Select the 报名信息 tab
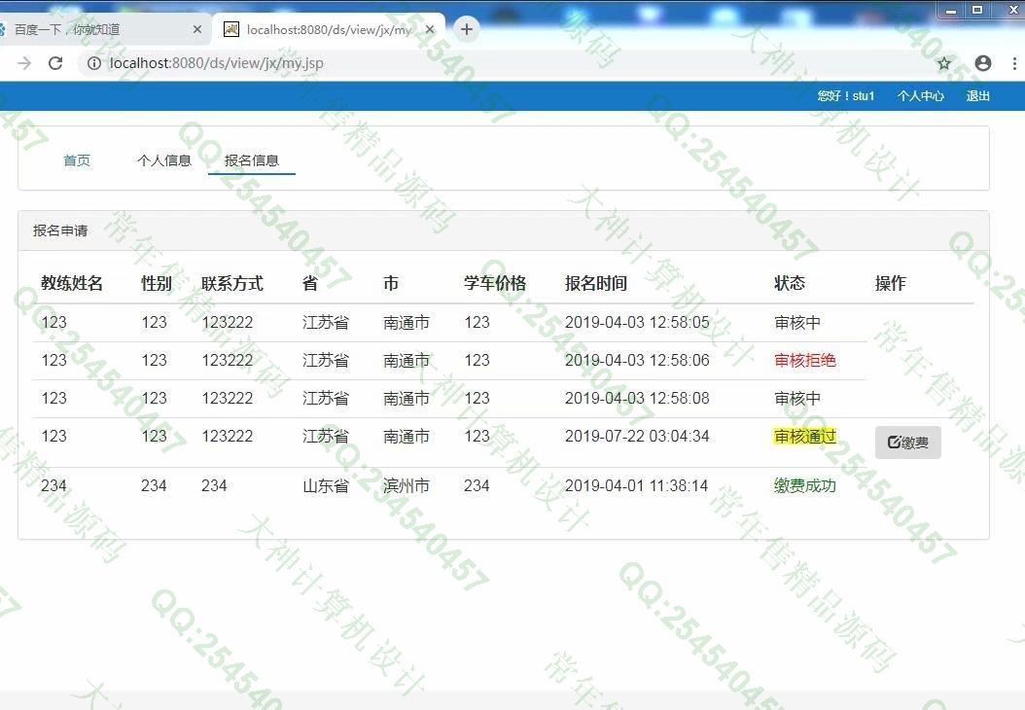Screen dimensions: 1025x710 click(252, 160)
